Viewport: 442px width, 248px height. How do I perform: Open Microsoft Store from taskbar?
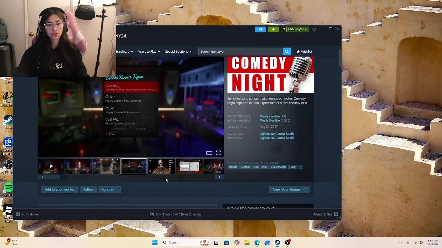(227, 242)
